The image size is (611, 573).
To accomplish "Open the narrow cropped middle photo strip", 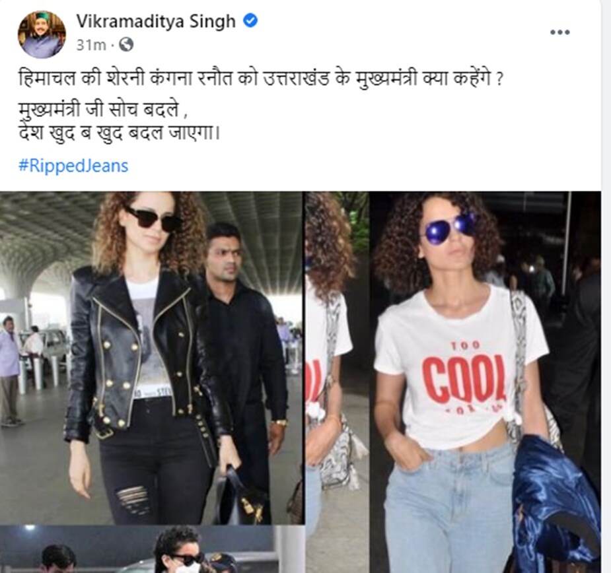I will 337,382.
